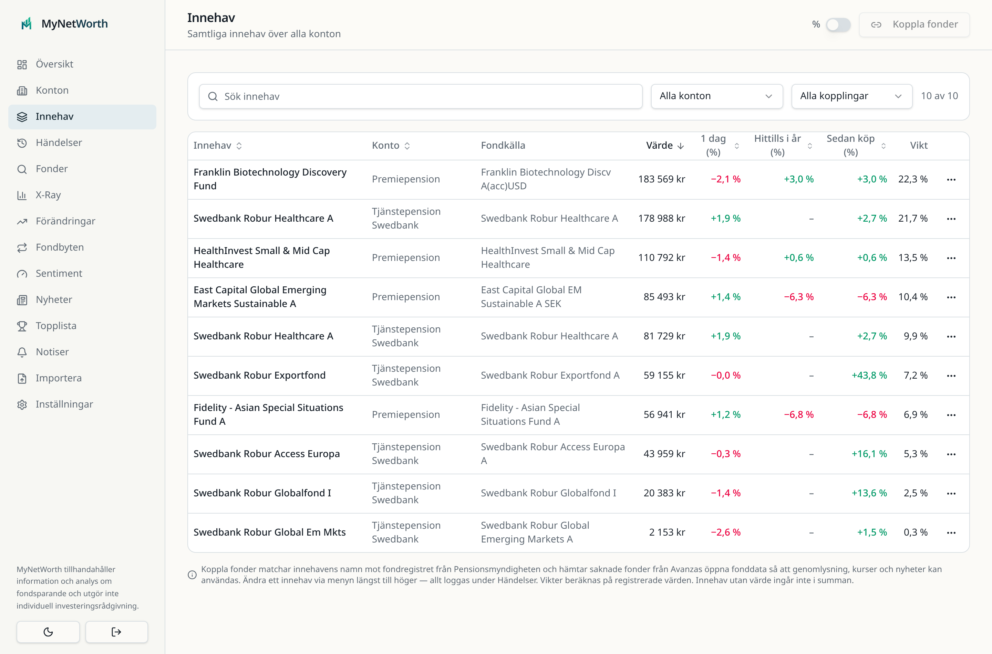This screenshot has width=992, height=654.
Task: Click the 22,3 % weight value
Action: point(913,179)
